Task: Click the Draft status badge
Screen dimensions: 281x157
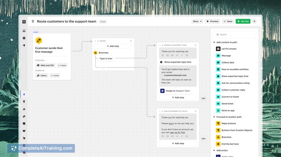Action: 103,21
